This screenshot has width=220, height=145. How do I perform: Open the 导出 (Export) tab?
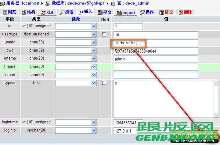105,12
